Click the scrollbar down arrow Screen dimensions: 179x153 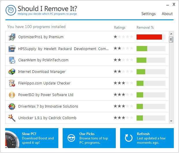tap(171, 121)
